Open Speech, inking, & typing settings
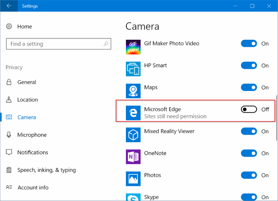This screenshot has width=278, height=201. (46, 170)
